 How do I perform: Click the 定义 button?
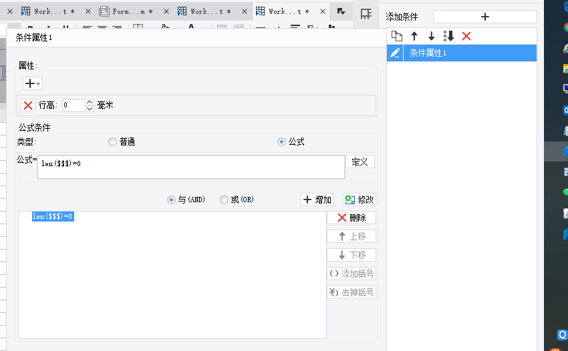pos(360,161)
